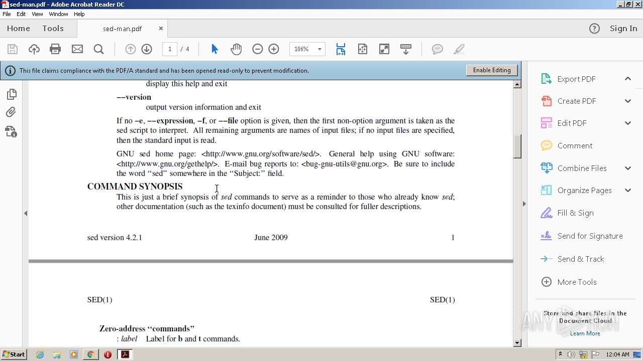The height and width of the screenshot is (361, 643).
Task: Add a sticky note comment
Action: (438, 49)
